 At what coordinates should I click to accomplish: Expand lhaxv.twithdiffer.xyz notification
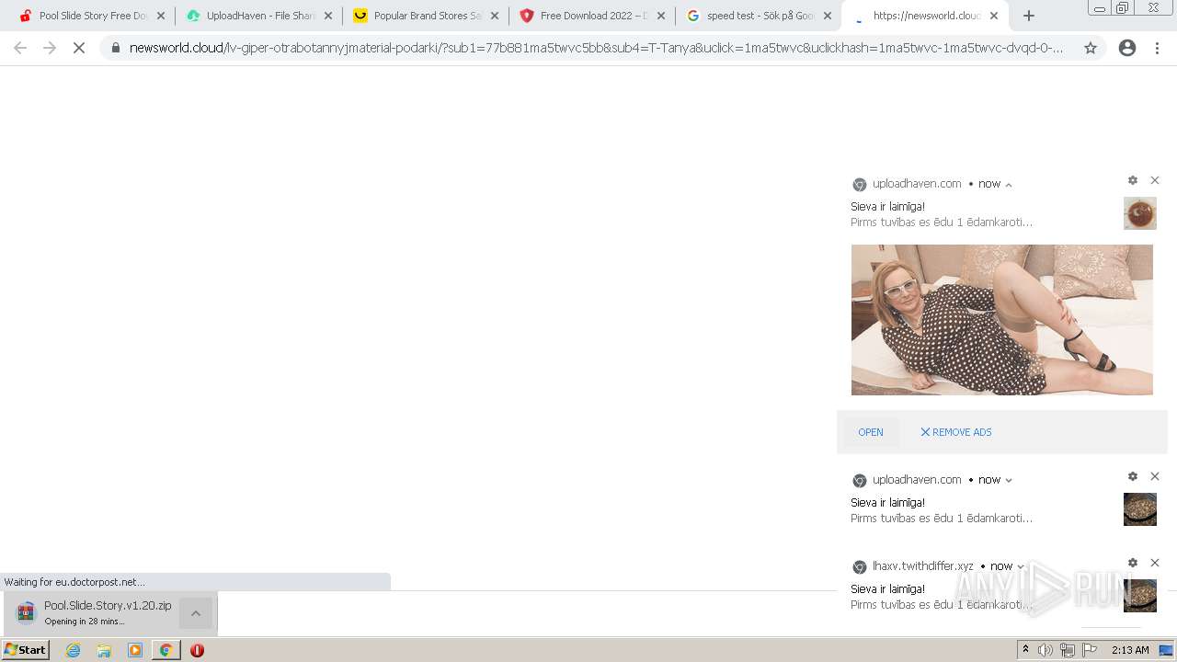click(1021, 566)
